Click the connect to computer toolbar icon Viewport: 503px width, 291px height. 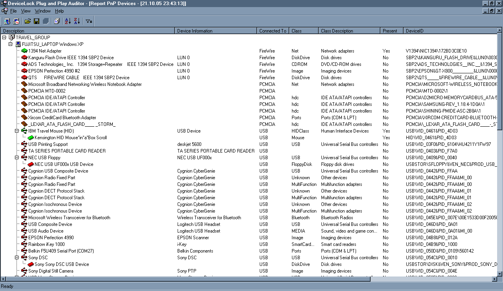(16, 21)
